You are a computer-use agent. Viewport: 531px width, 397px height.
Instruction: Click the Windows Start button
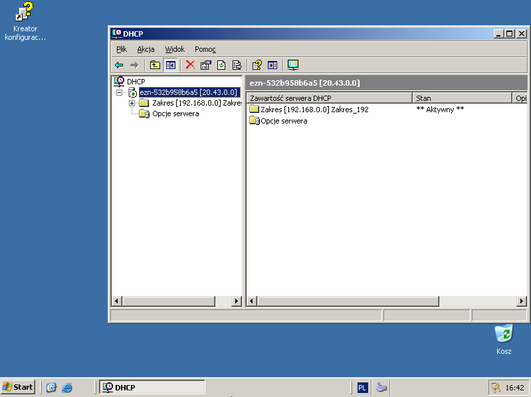[x=18, y=387]
